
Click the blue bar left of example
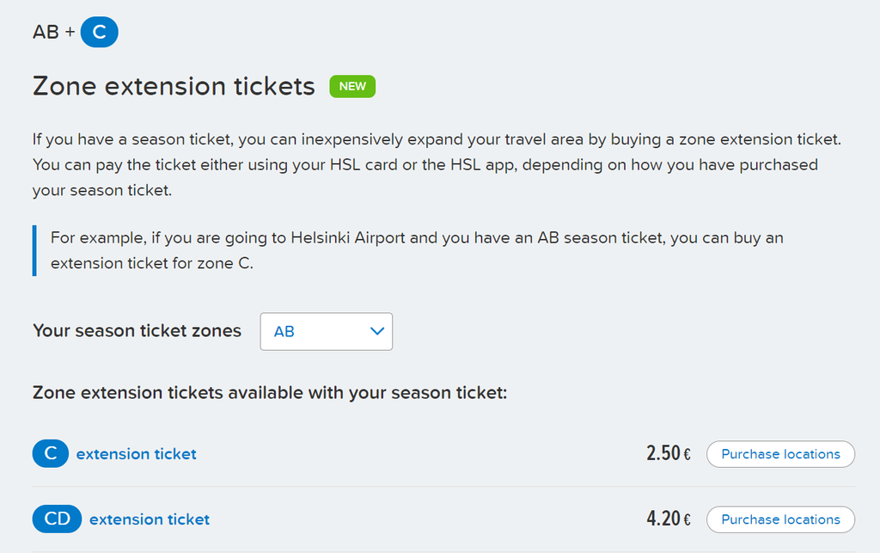34,250
